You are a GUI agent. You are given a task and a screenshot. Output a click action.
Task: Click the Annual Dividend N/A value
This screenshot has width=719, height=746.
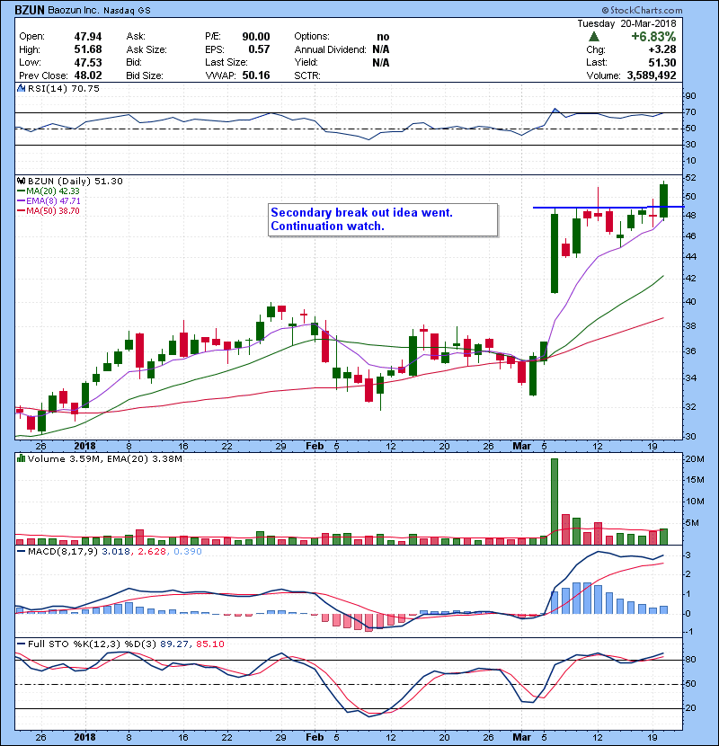pyautogui.click(x=381, y=49)
